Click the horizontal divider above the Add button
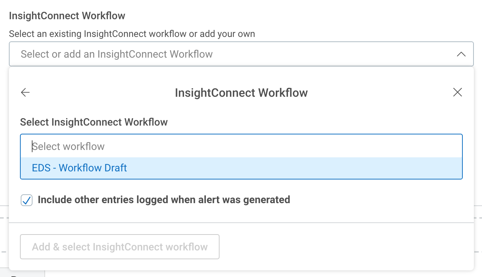 [241, 223]
